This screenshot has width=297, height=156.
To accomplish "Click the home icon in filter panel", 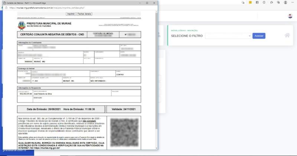I will [x=287, y=35].
